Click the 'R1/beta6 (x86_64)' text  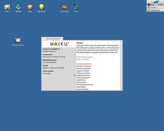[49, 51]
